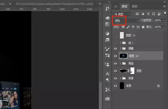Click the 填充 fill percentage field
Image resolution: width=168 pixels, height=109 pixels.
[x=158, y=27]
